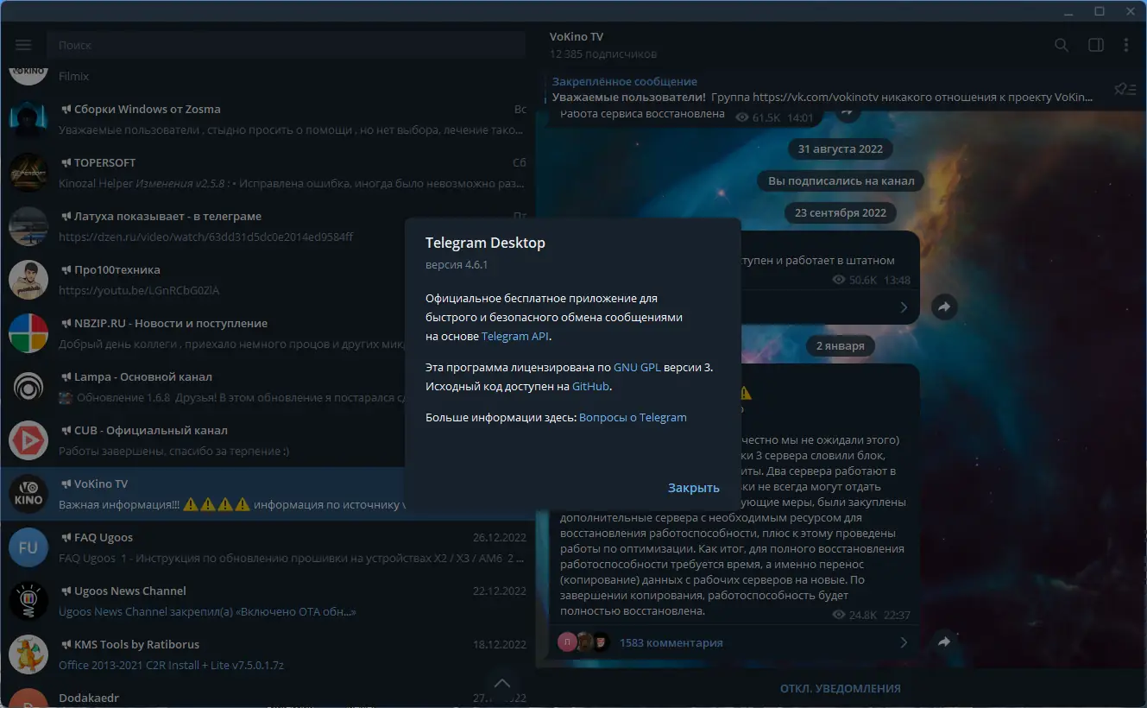Open the Telegram API link
Image resolution: width=1147 pixels, height=708 pixels.
coord(515,336)
